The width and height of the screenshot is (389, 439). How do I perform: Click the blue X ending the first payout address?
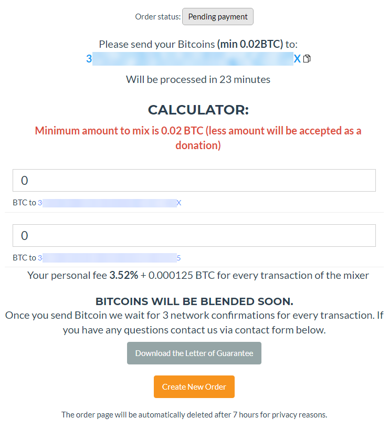tap(178, 203)
